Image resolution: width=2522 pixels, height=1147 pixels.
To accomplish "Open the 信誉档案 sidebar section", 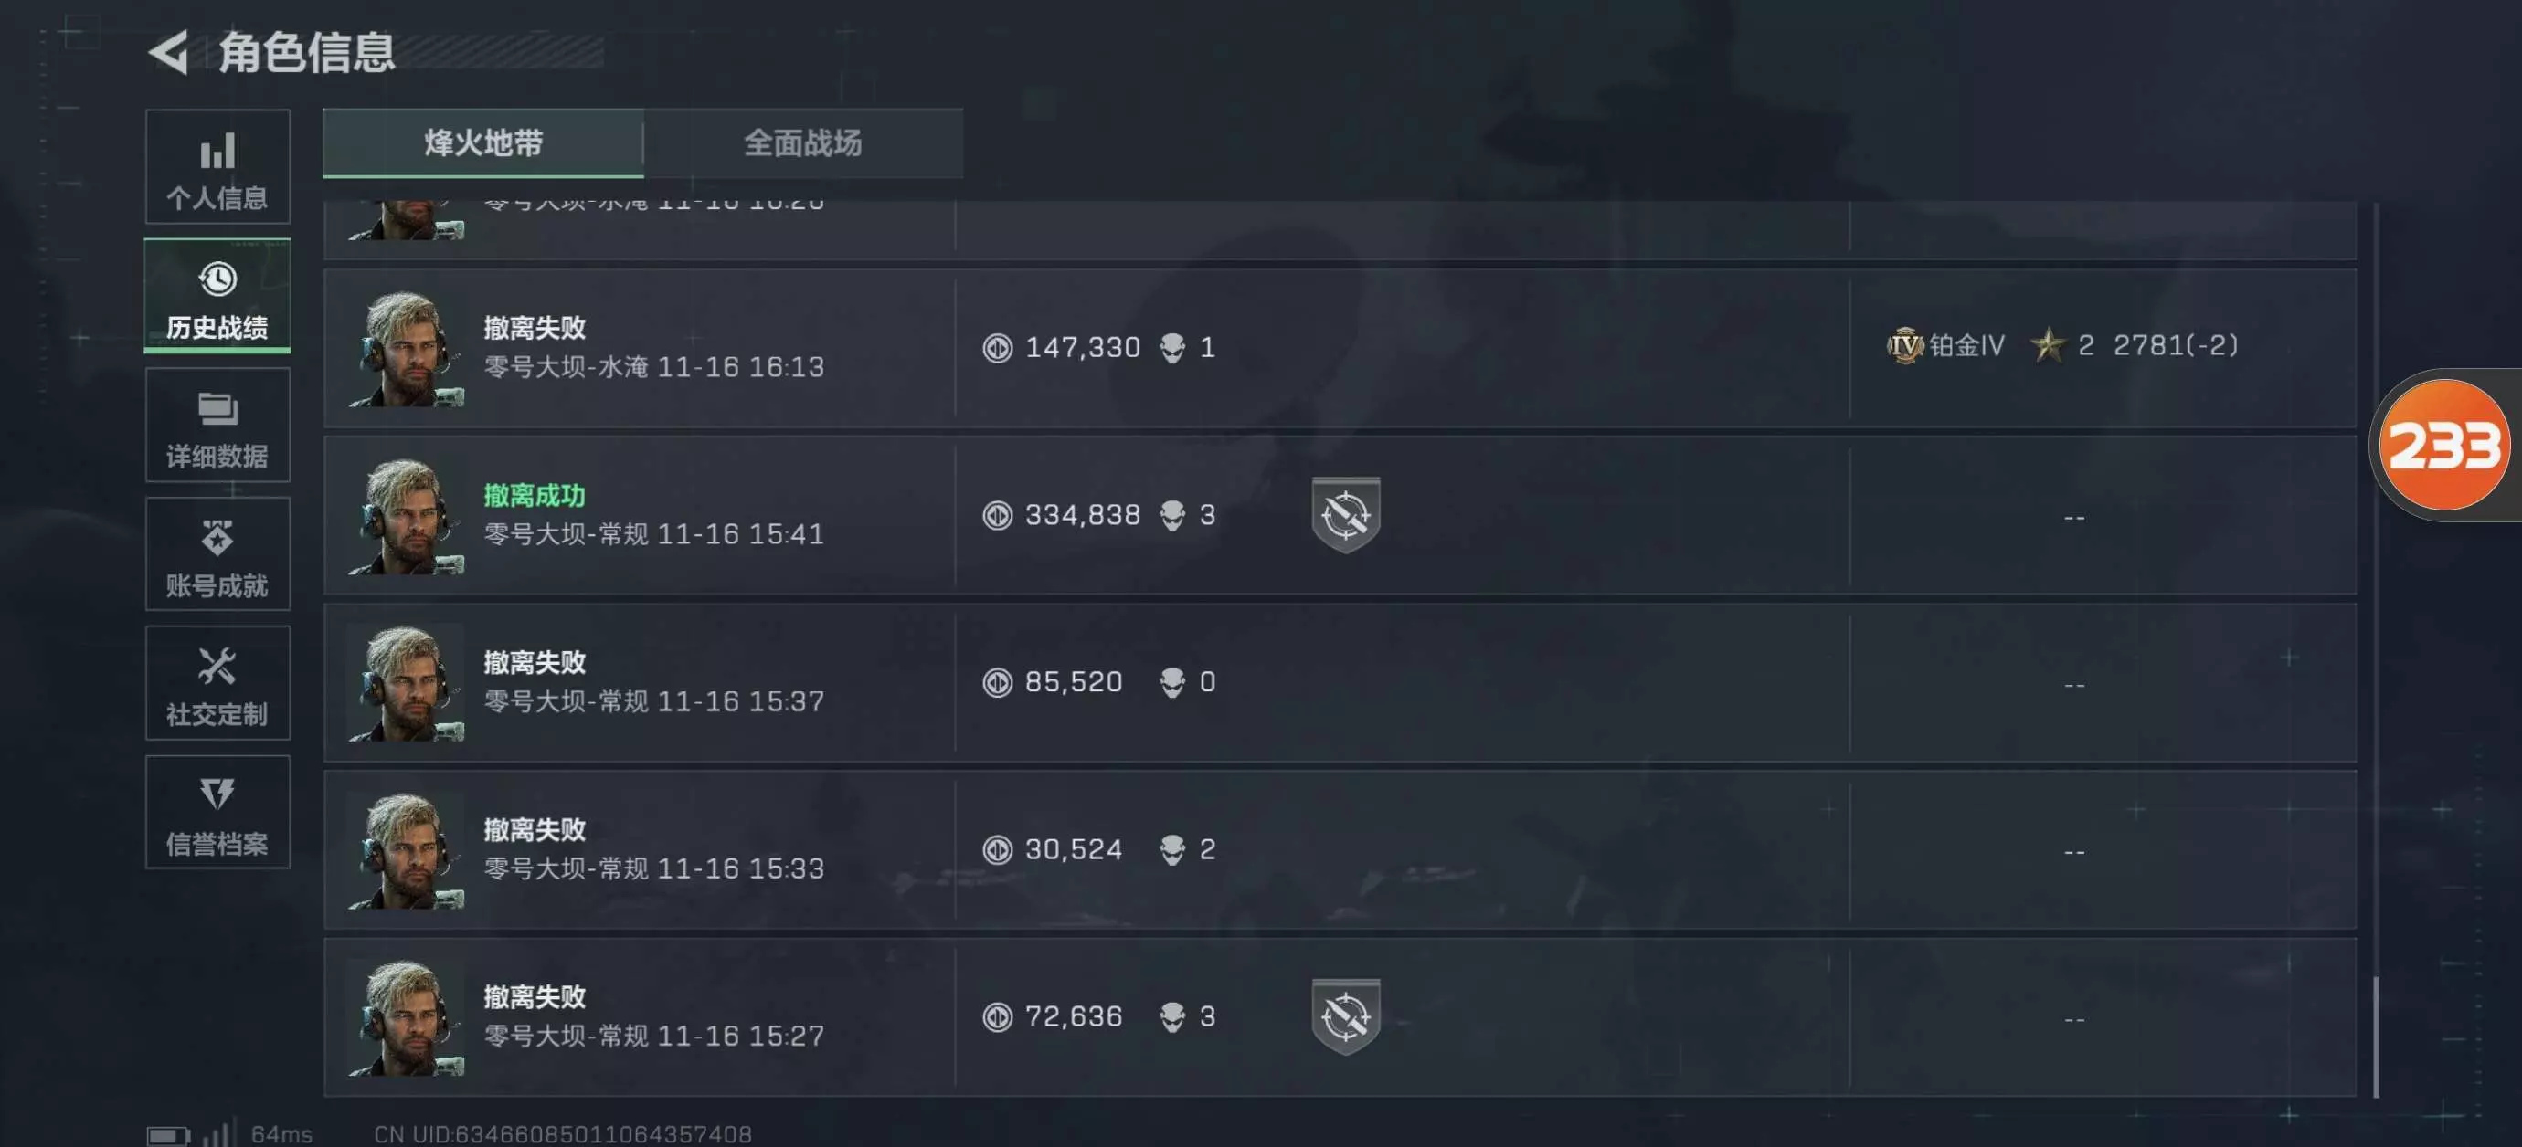I will click(217, 814).
